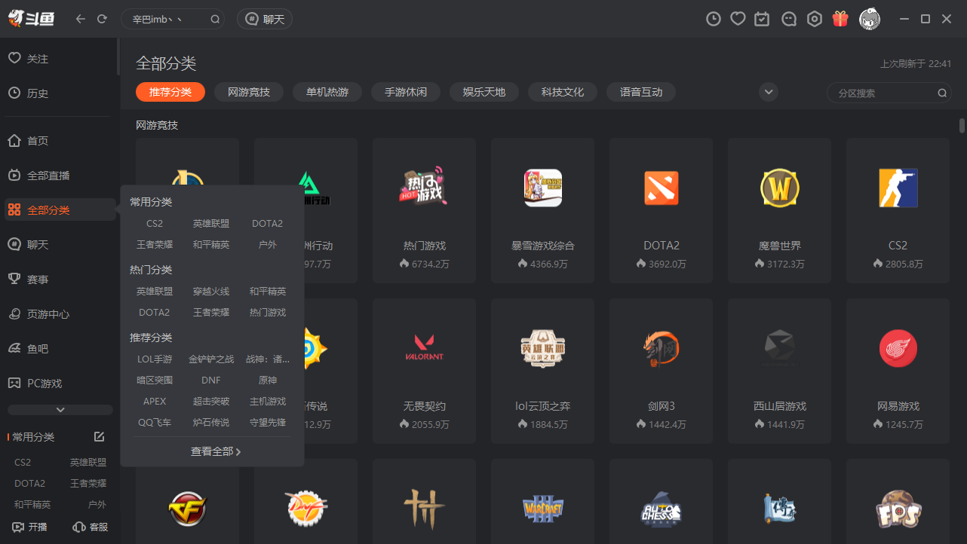
Task: Go back using the back arrow
Action: [81, 19]
